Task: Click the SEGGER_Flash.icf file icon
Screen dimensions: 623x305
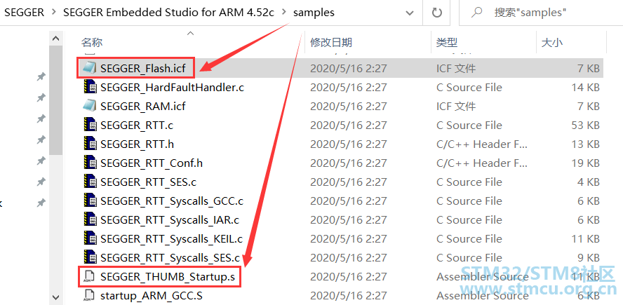Action: pyautogui.click(x=89, y=68)
